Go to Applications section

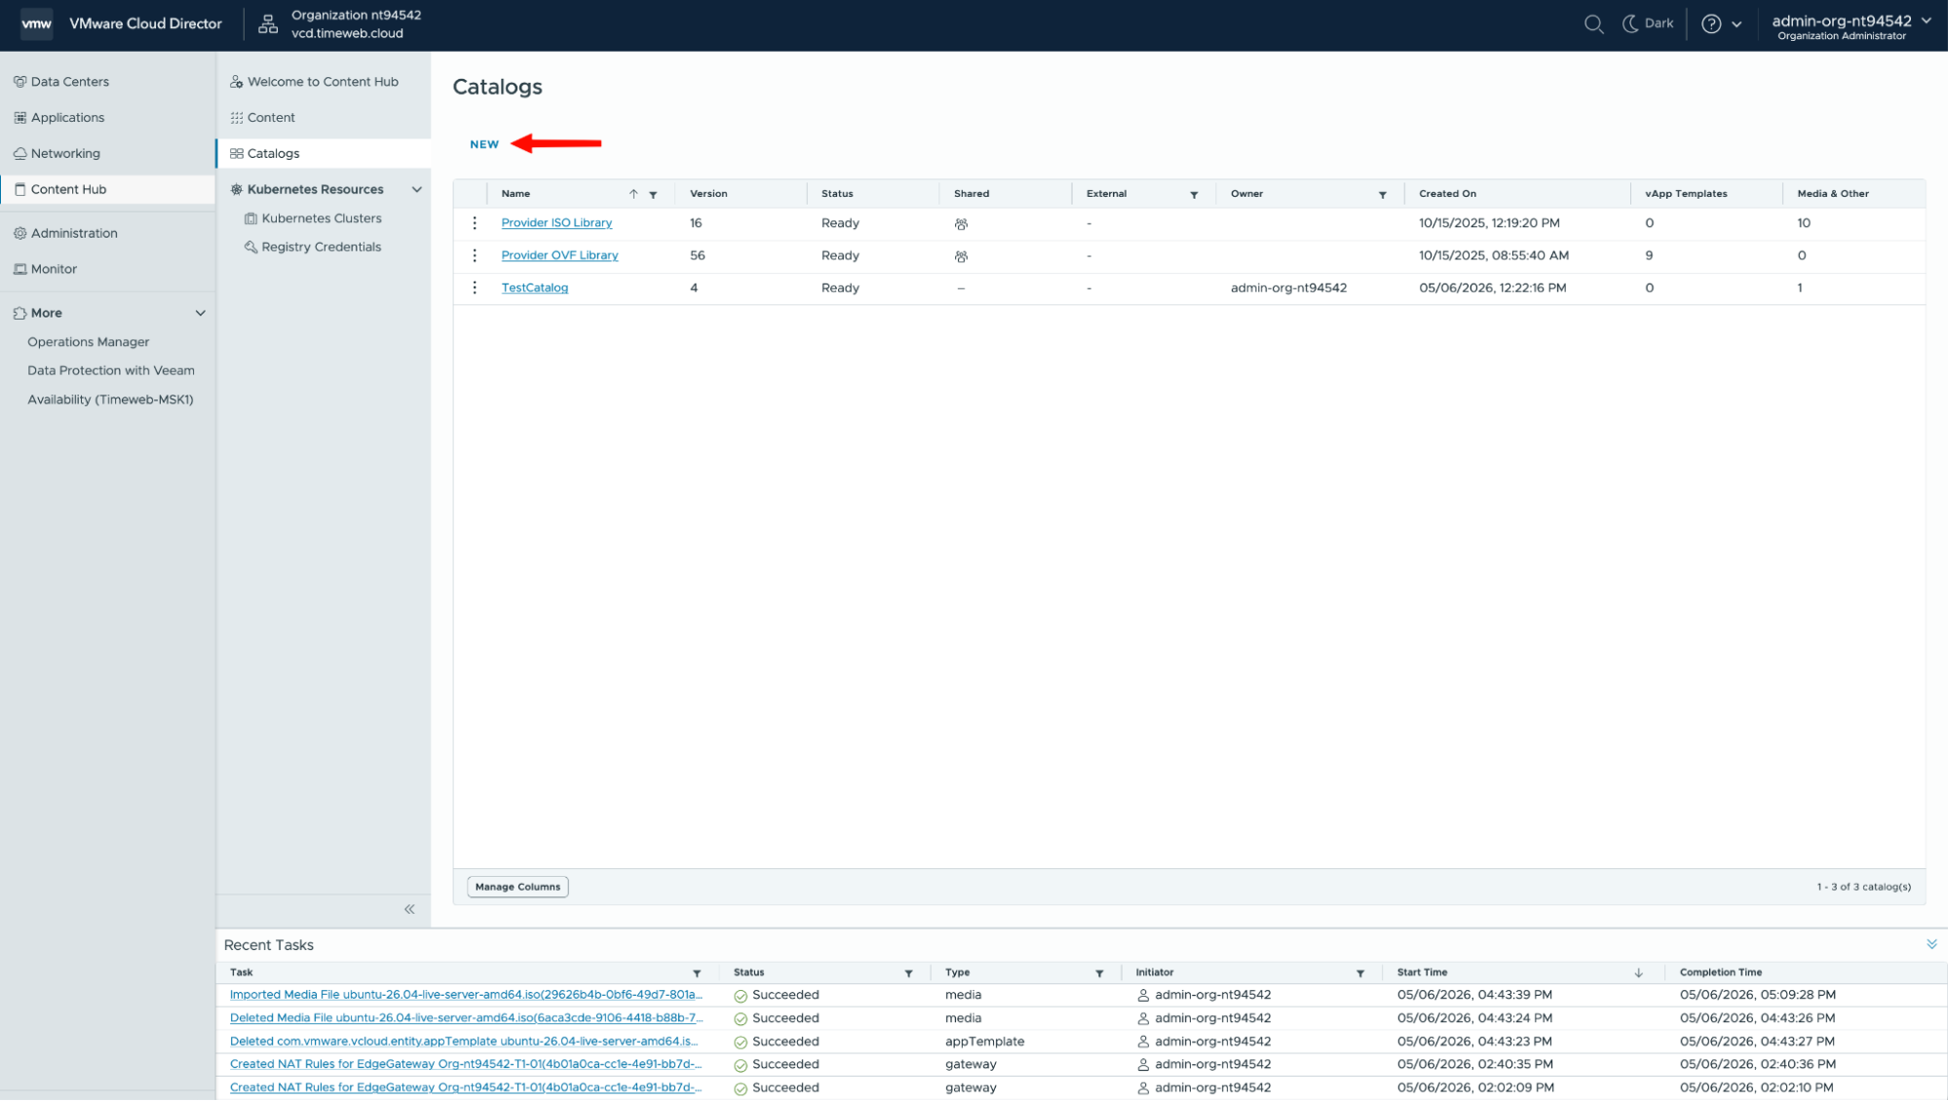67,118
